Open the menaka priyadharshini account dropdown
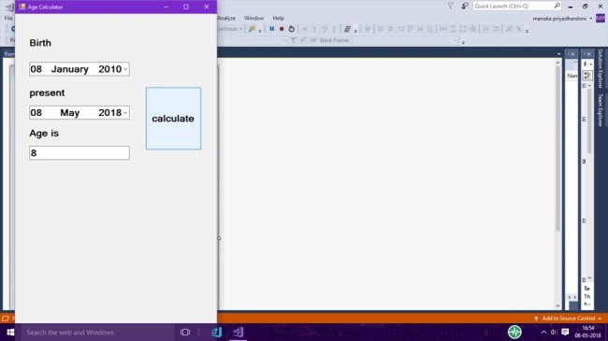The width and height of the screenshot is (608, 341). [591, 19]
